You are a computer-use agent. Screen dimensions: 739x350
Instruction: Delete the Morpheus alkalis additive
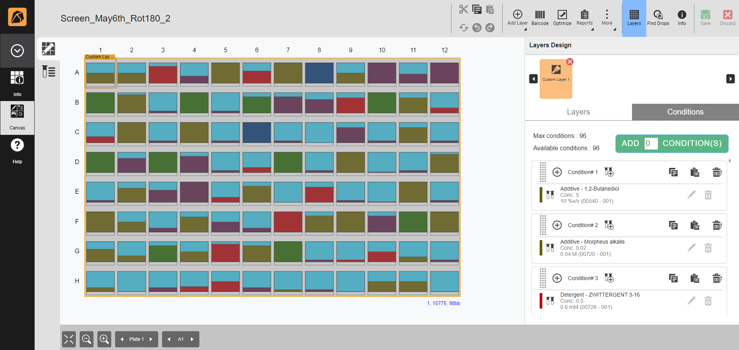coord(708,248)
